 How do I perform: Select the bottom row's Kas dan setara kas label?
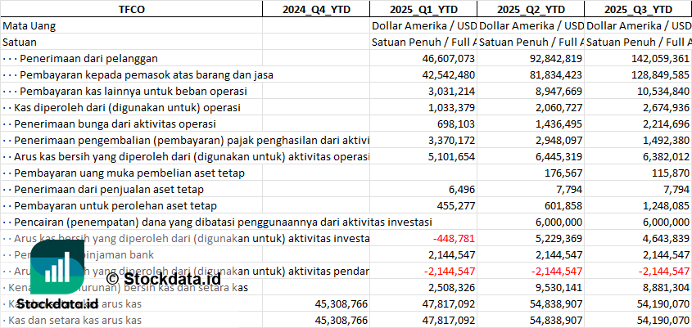(72, 321)
